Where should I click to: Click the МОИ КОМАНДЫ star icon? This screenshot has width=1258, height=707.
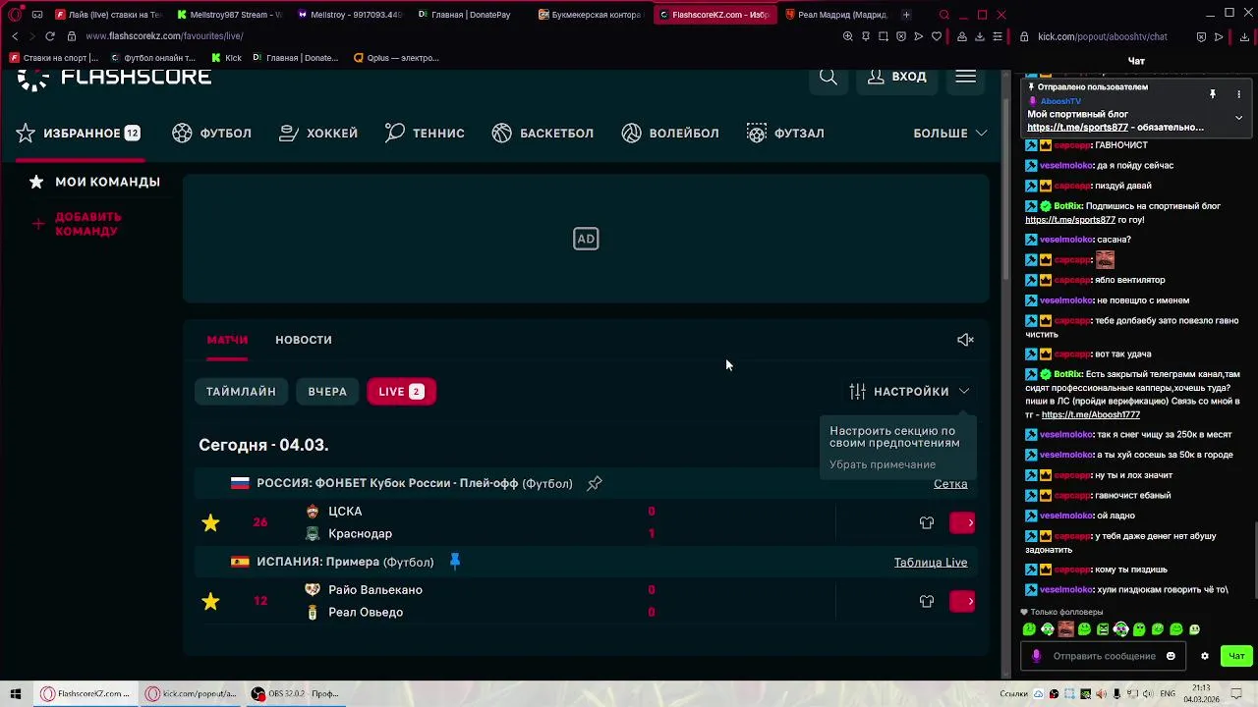(x=36, y=182)
